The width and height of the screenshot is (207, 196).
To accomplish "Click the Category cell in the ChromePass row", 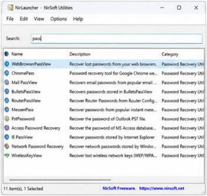I will (183, 73).
